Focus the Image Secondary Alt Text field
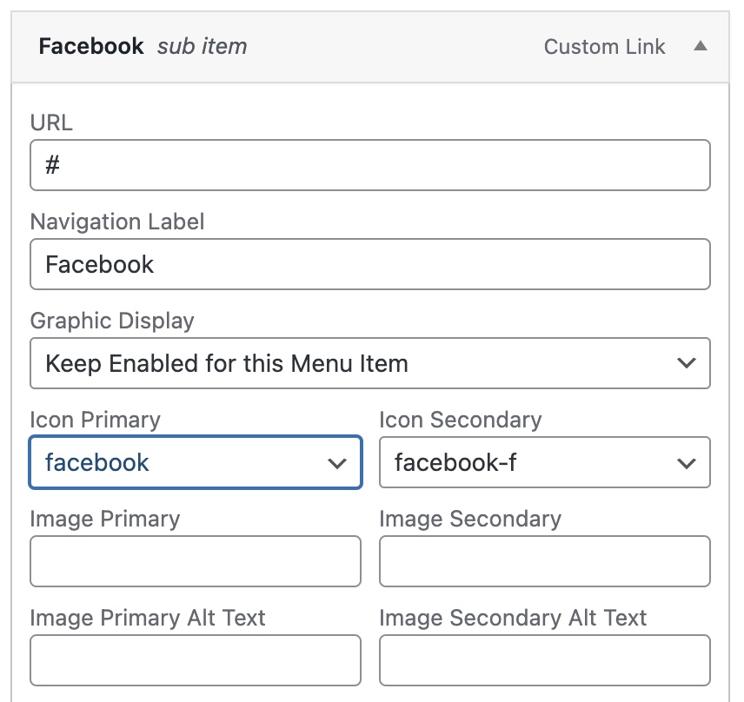 coord(544,660)
